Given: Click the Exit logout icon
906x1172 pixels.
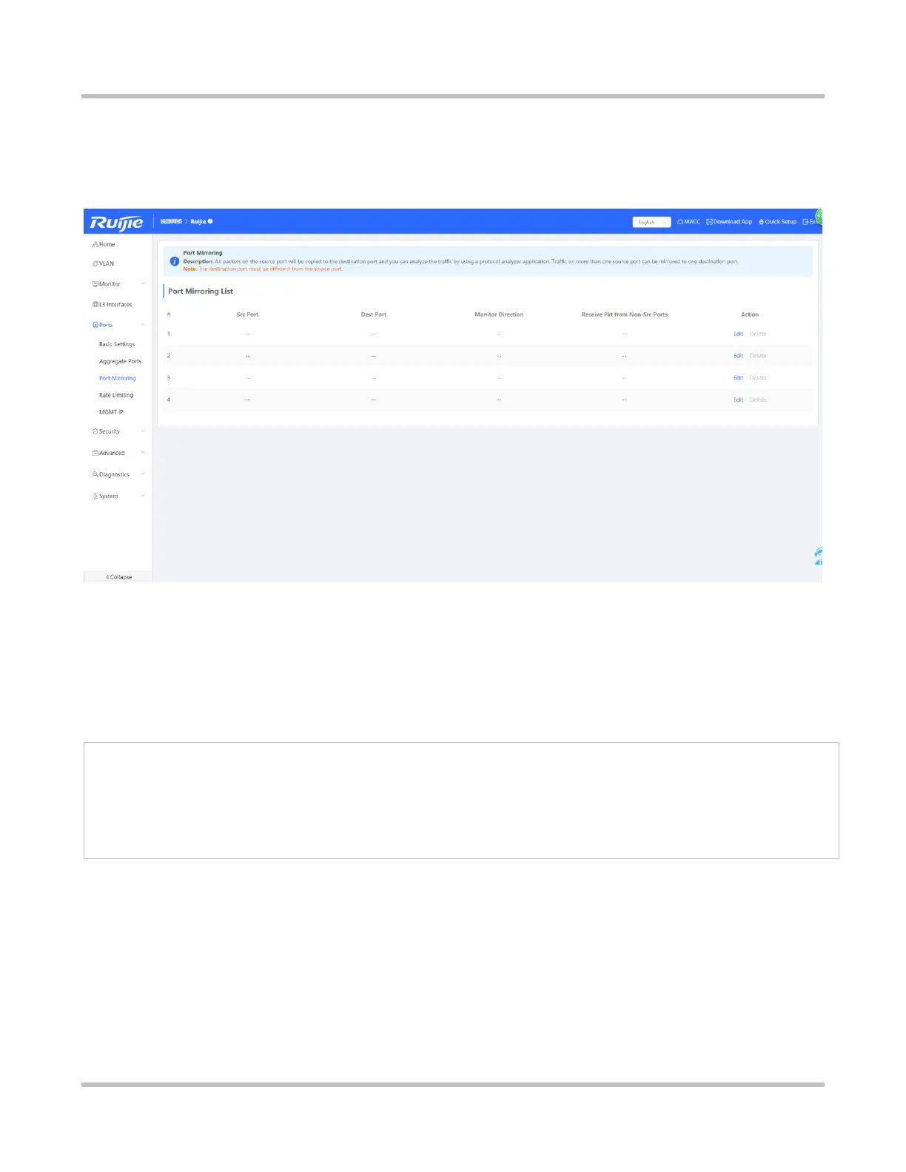Looking at the screenshot, I should click(x=805, y=222).
